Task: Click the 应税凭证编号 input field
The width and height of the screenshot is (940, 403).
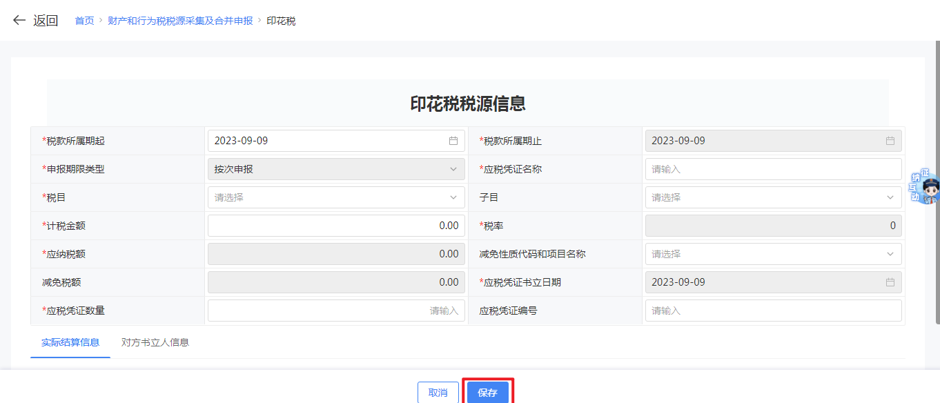Action: 773,311
